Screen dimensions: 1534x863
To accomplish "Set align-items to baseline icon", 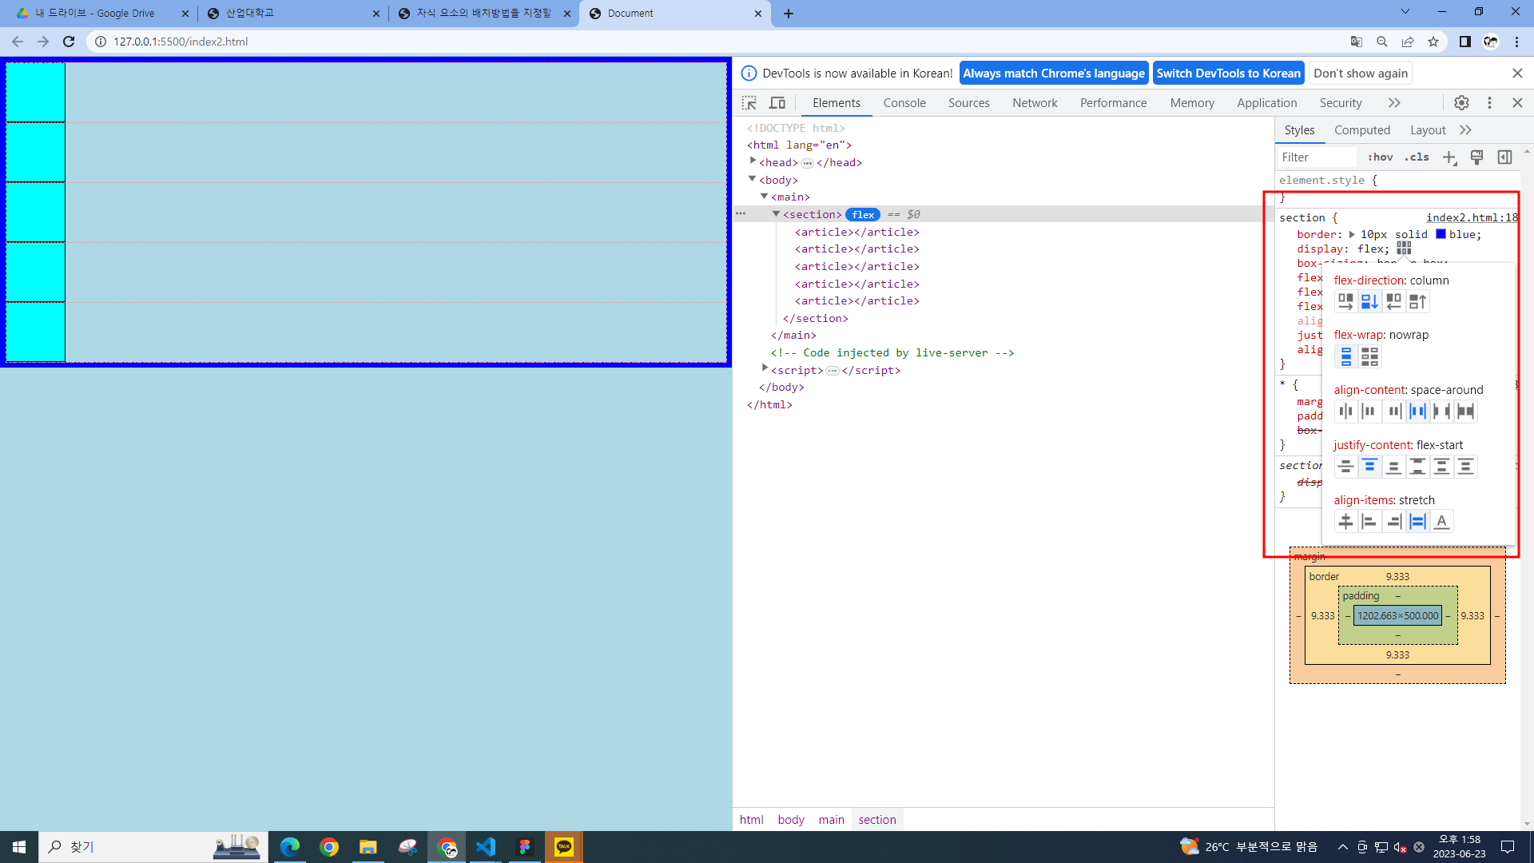I will coord(1441,522).
